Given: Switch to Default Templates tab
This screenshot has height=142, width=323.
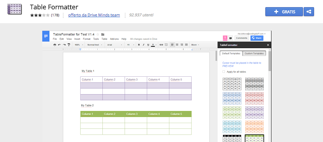Looking at the screenshot, I should (x=231, y=54).
